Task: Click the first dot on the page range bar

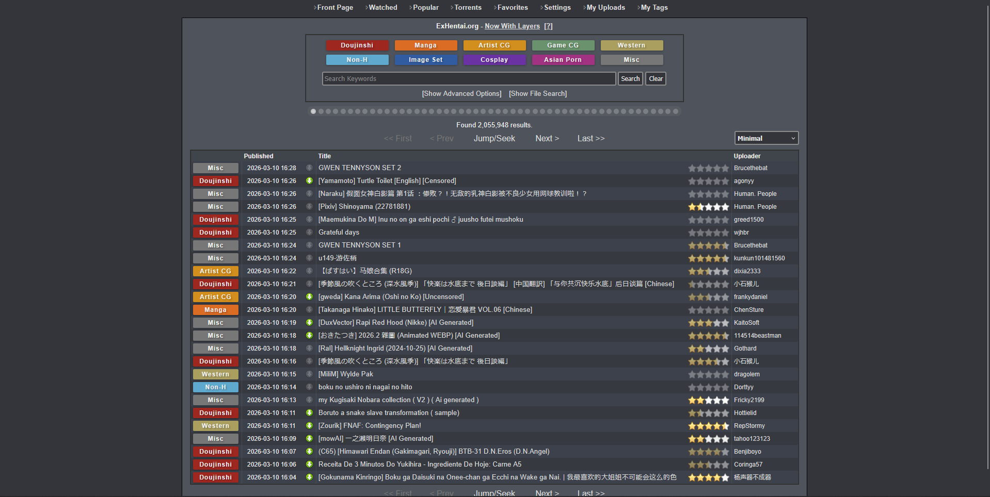Action: tap(313, 111)
